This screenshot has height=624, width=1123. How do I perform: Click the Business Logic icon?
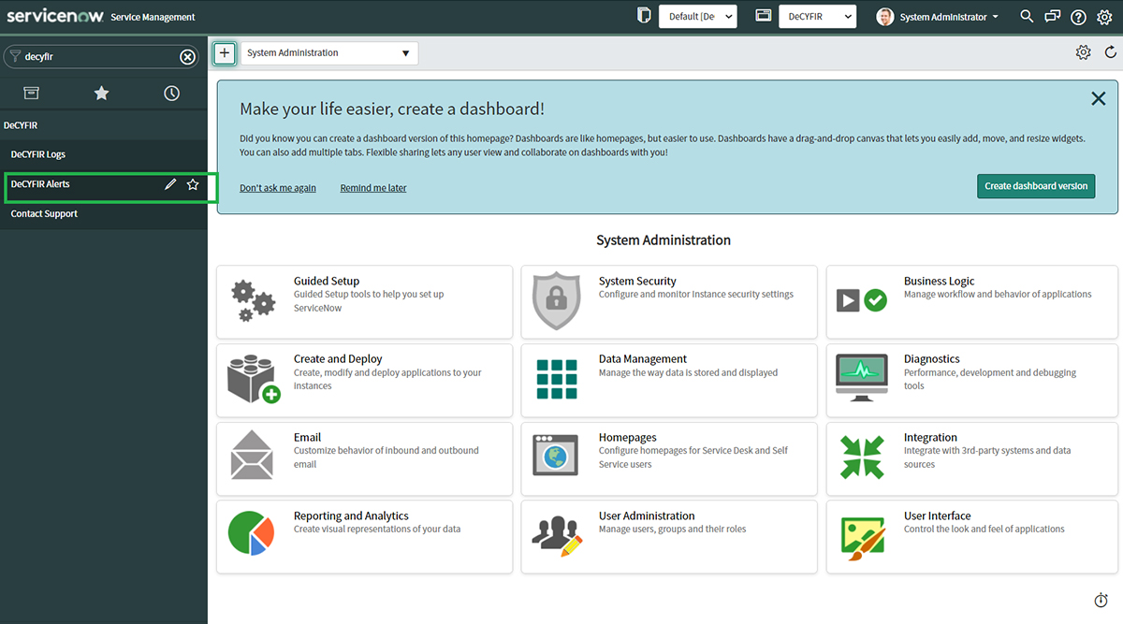861,300
